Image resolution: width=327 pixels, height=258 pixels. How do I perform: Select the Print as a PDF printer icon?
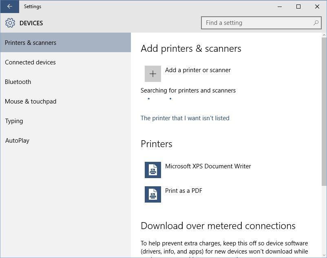coord(153,194)
